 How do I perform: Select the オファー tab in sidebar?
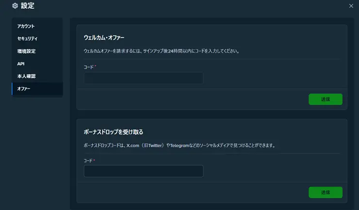click(24, 89)
